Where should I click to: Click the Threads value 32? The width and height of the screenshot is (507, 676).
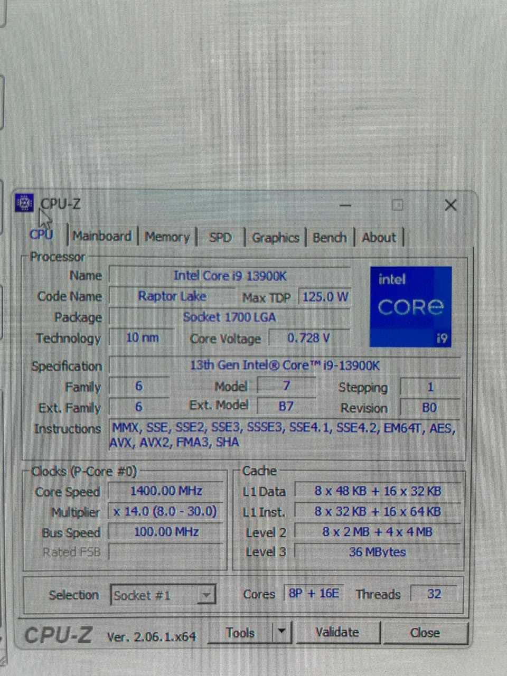pos(434,594)
